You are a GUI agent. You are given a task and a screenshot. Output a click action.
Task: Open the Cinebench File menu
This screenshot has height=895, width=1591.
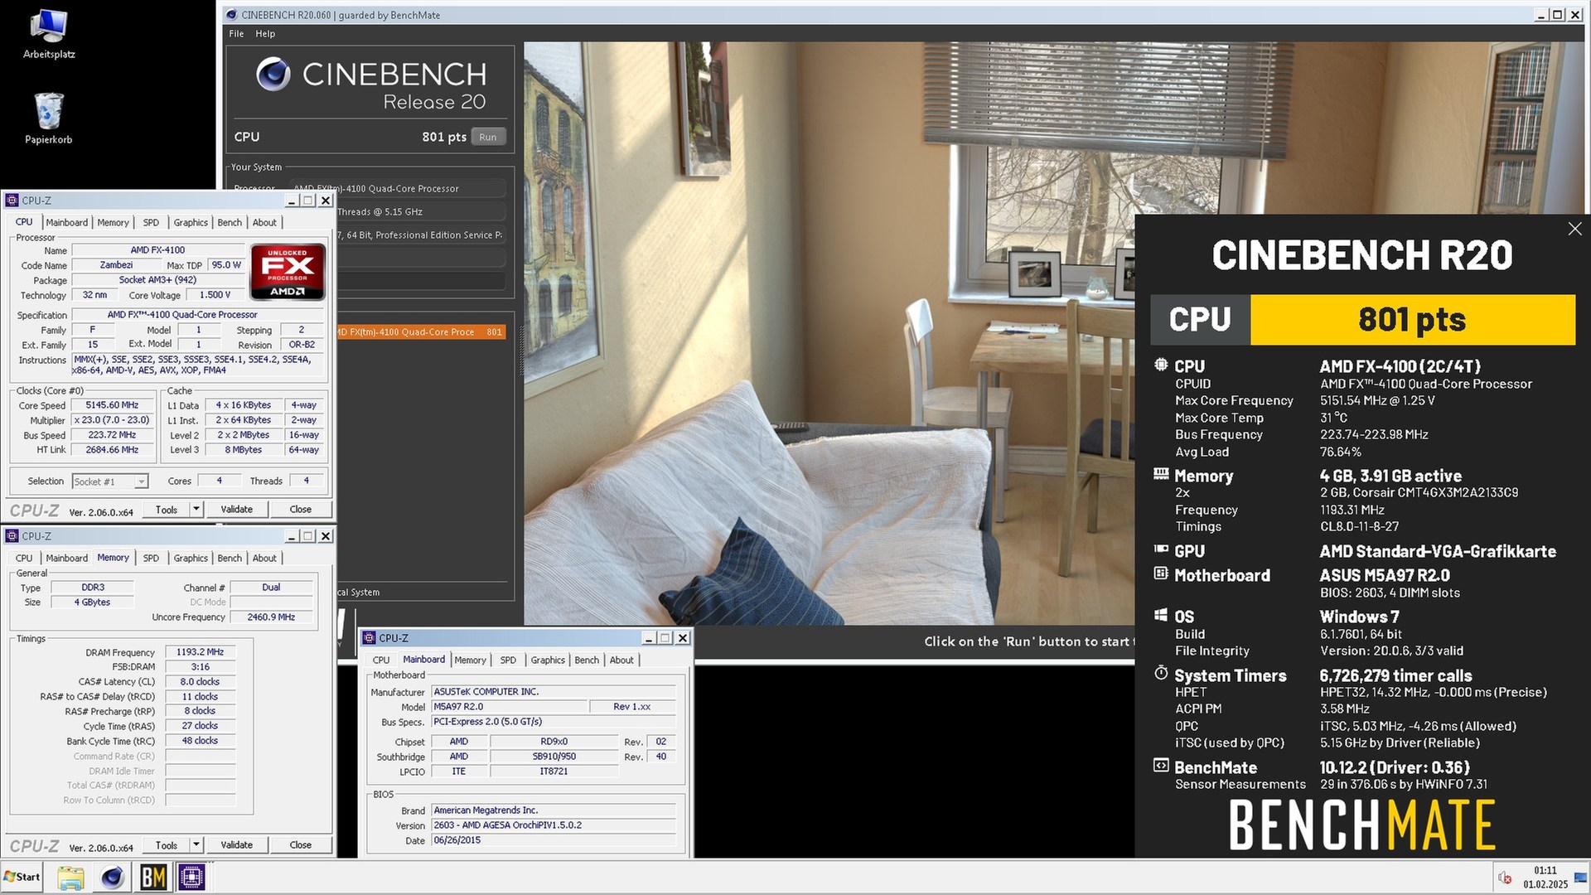point(236,34)
